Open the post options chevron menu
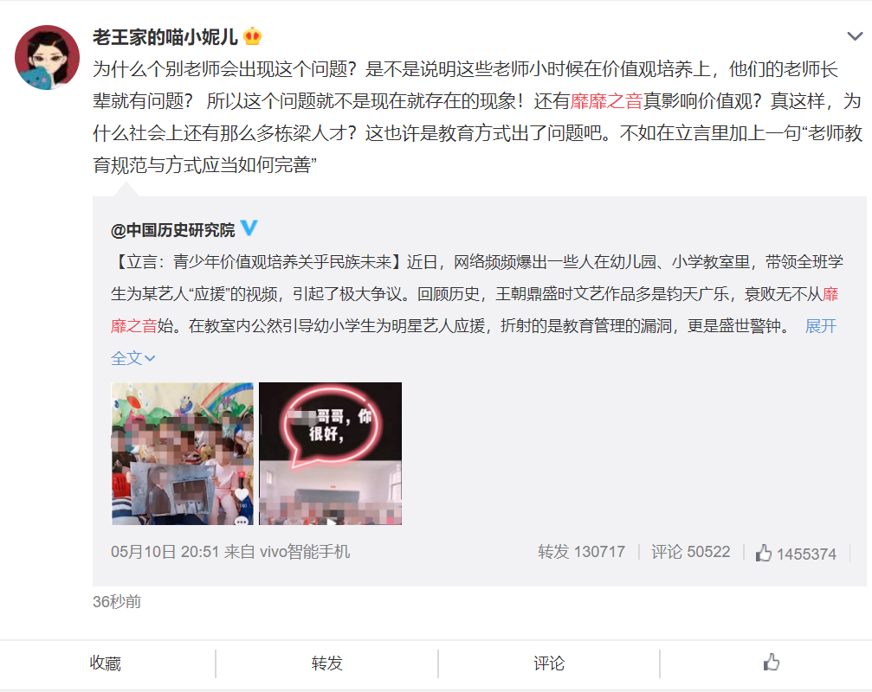The width and height of the screenshot is (872, 692). tap(854, 36)
